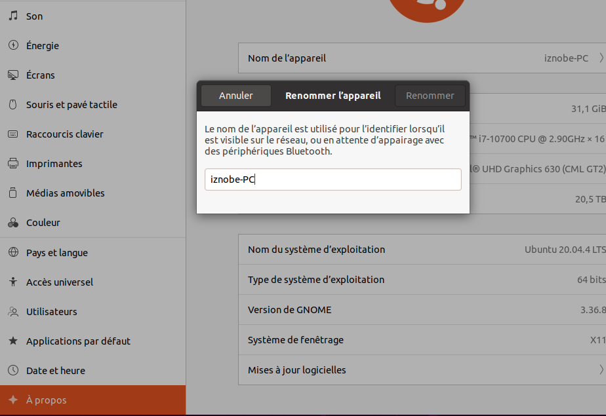Viewport: 606px width, 416px height.
Task: Click the Nom du système d'exploitation label
Action: (x=316, y=250)
